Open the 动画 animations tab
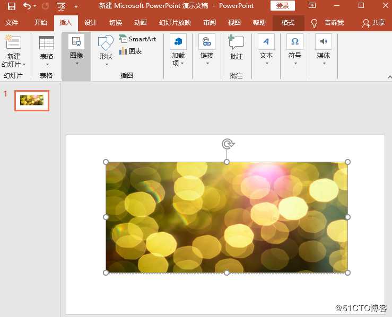 click(x=141, y=23)
